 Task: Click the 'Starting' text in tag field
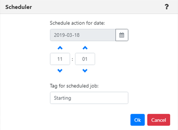62,98
